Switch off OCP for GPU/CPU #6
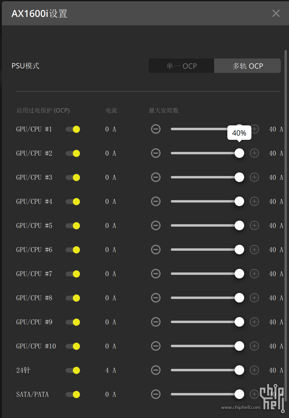Image resolution: width=289 pixels, height=418 pixels. tap(73, 250)
